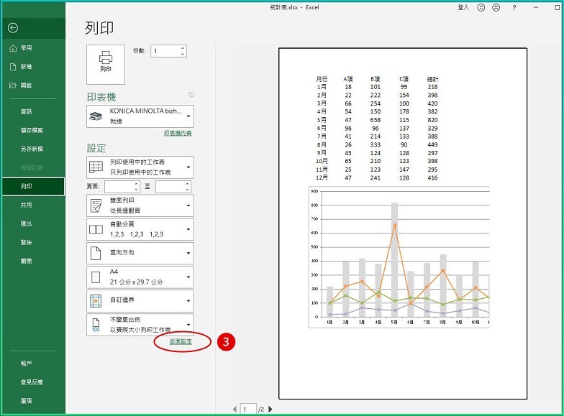Go to next preview page arrow
Viewport: 564px width, 416px height.
pos(270,410)
